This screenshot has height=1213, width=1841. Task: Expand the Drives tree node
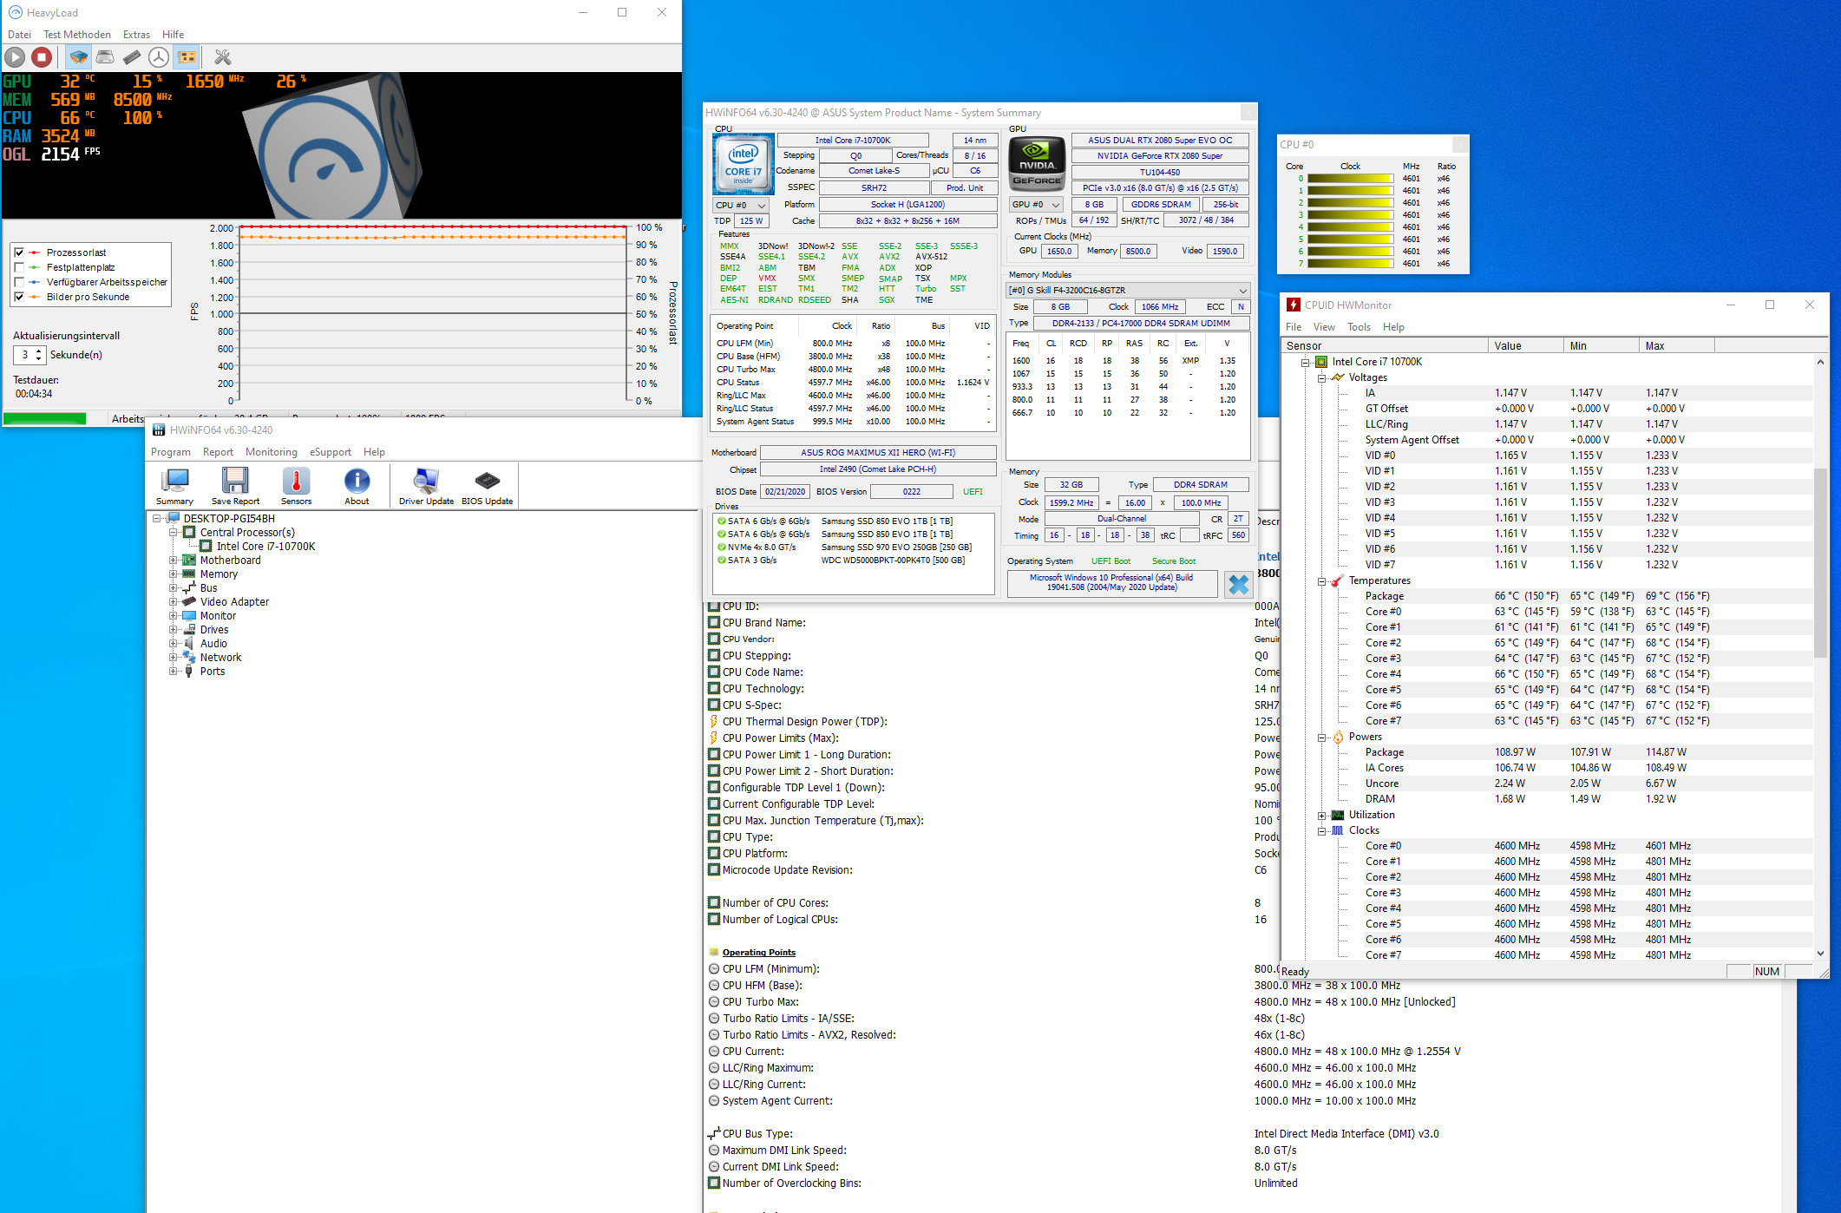(x=173, y=630)
